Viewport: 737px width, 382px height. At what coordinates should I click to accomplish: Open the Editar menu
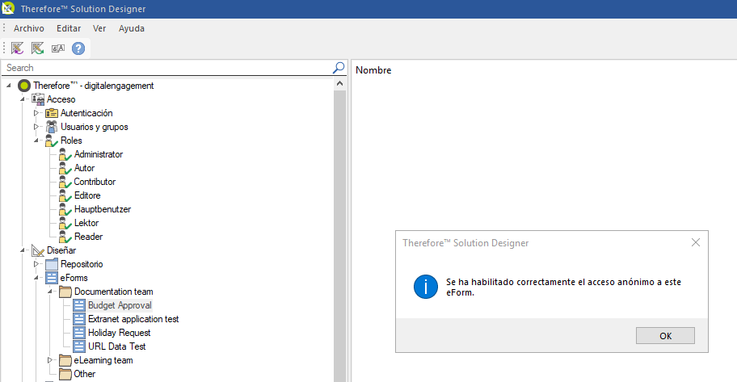click(x=69, y=28)
